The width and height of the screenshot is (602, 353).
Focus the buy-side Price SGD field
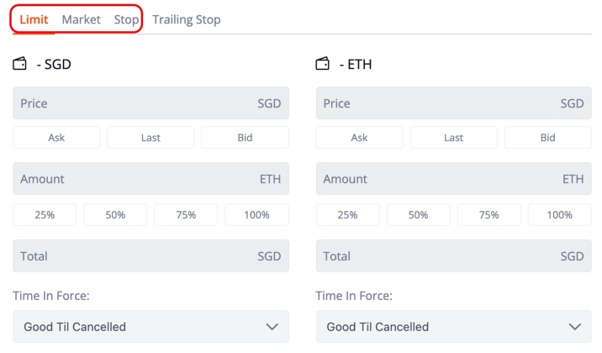pyautogui.click(x=150, y=103)
